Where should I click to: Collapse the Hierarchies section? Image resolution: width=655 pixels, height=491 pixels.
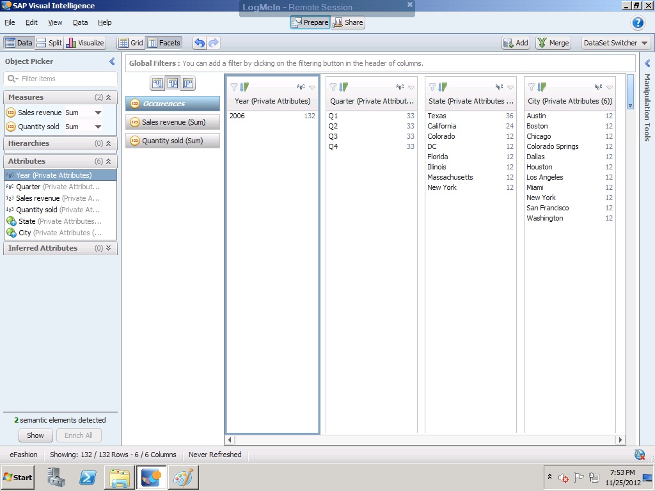click(108, 143)
